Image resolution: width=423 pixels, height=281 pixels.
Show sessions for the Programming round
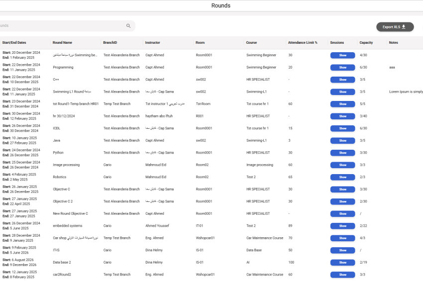pyautogui.click(x=342, y=68)
